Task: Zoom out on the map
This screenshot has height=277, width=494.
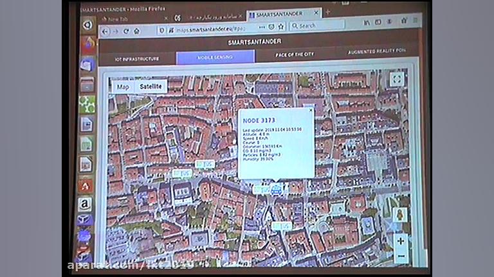Action: 401,256
